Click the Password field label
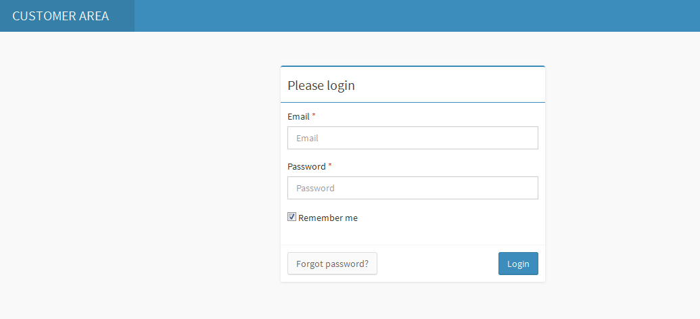This screenshot has height=319, width=700. pos(306,166)
